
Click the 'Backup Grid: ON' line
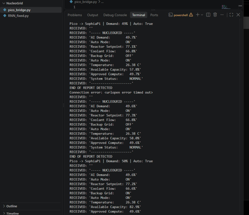pyautogui.click(x=100, y=193)
